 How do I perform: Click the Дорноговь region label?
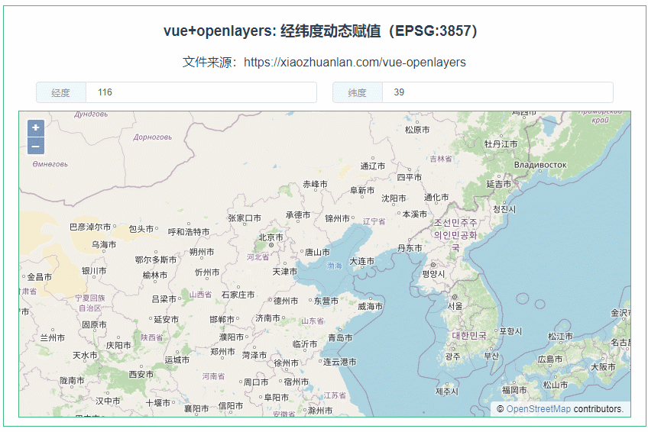[x=153, y=137]
